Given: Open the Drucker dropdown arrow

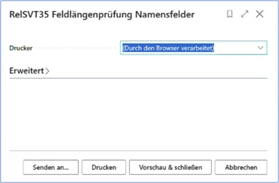Looking at the screenshot, I should point(261,48).
